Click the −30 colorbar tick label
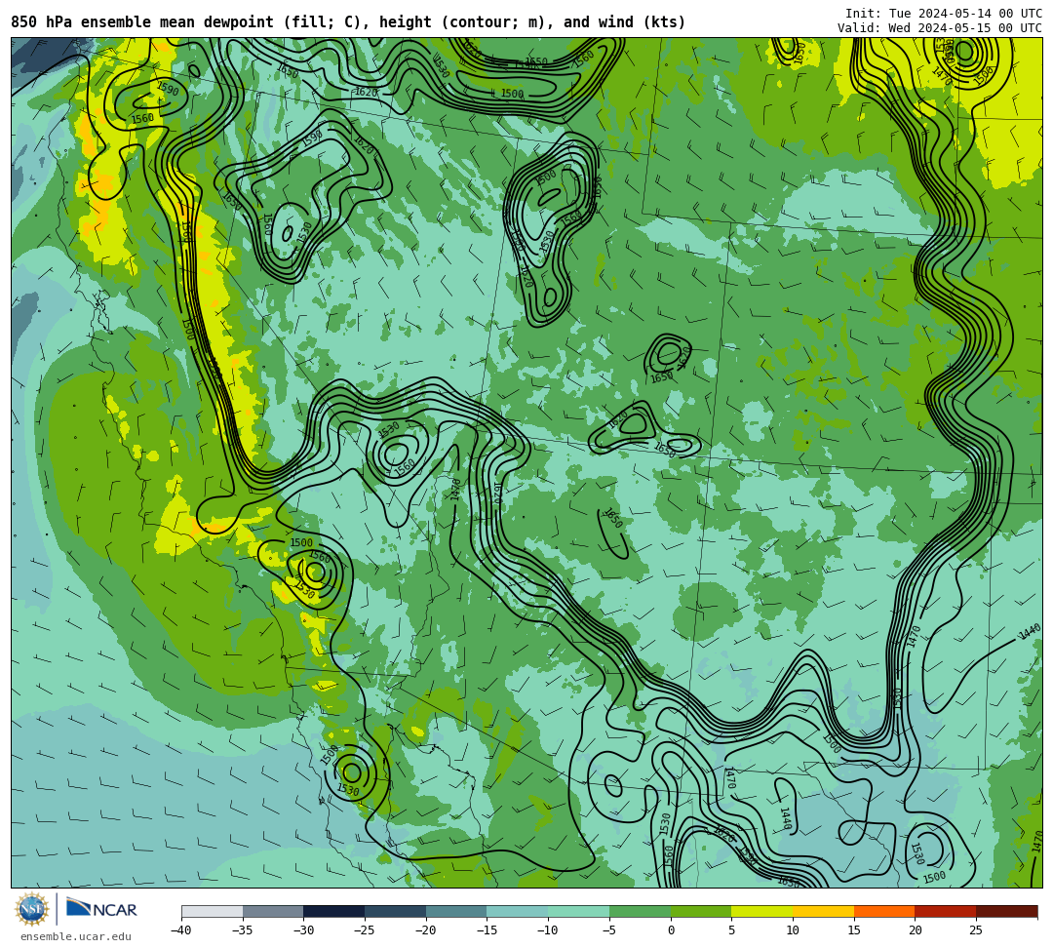 (x=303, y=930)
